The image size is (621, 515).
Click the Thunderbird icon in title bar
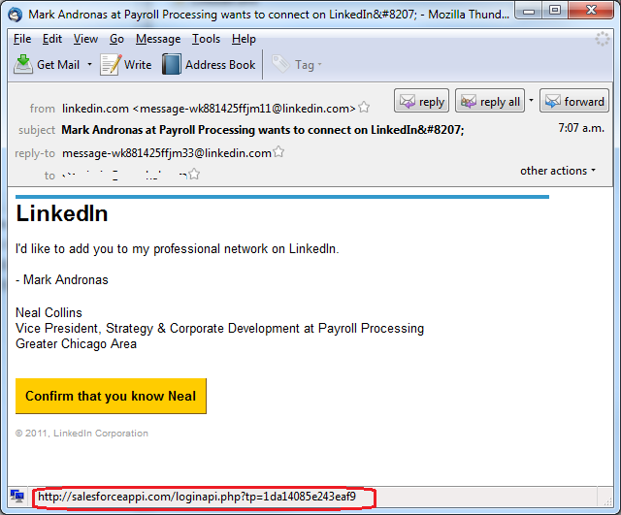pyautogui.click(x=16, y=15)
